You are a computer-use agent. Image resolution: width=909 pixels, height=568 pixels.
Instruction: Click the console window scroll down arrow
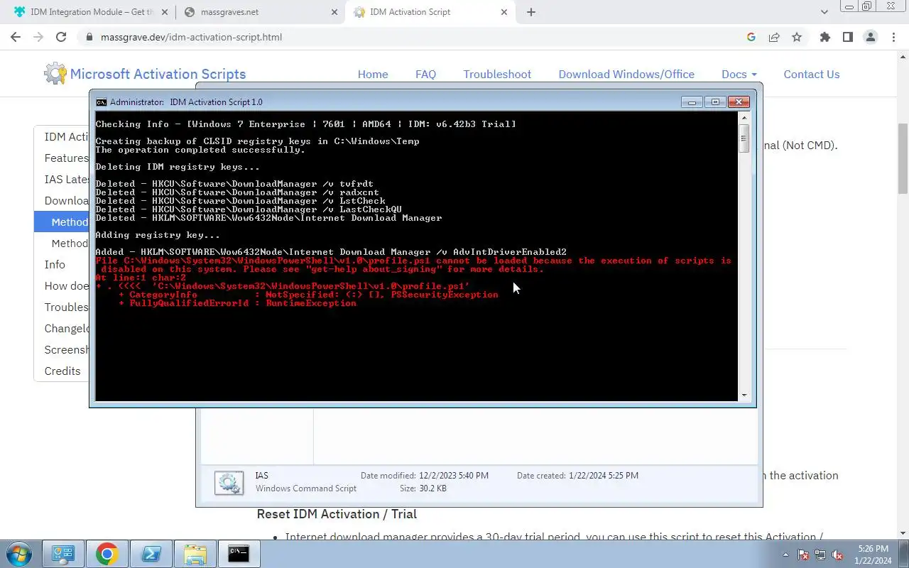point(744,395)
